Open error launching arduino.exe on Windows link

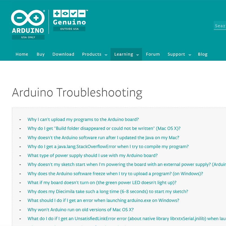tap(103, 201)
